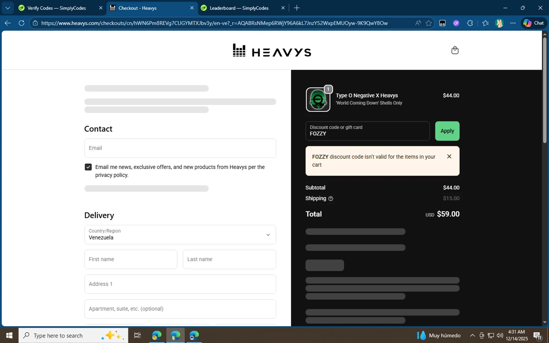
Task: Focus the Last name field
Action: coord(229,259)
